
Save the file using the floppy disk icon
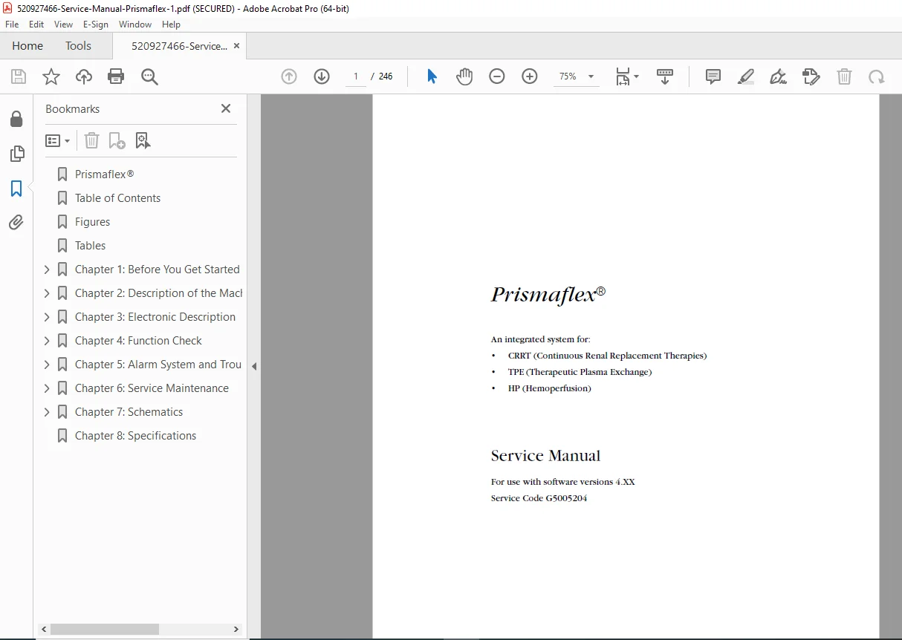pyautogui.click(x=19, y=76)
